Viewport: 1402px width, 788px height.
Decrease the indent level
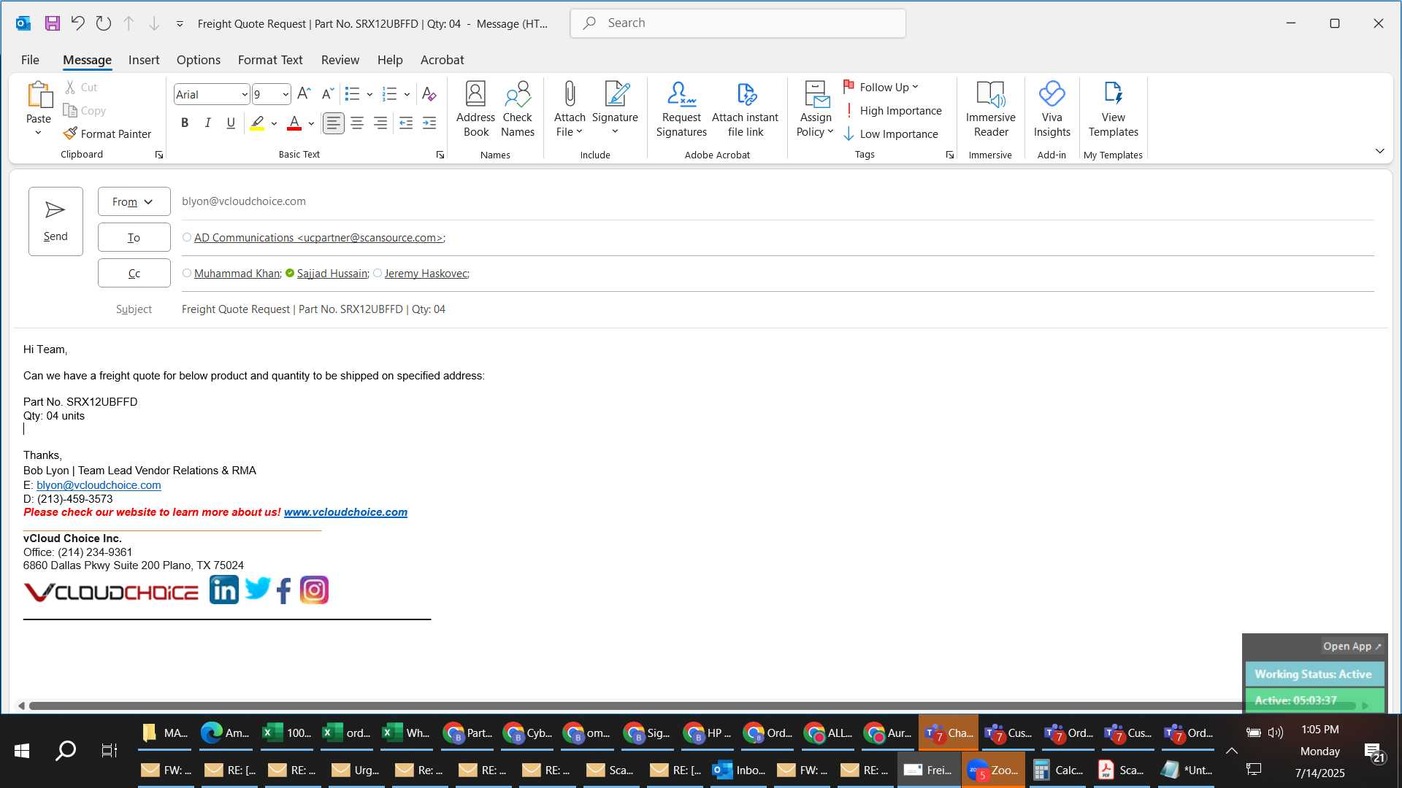pyautogui.click(x=406, y=123)
